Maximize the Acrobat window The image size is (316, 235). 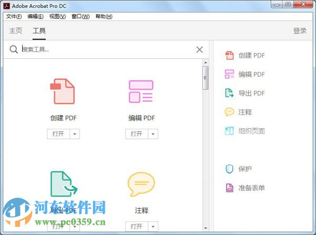289,4
